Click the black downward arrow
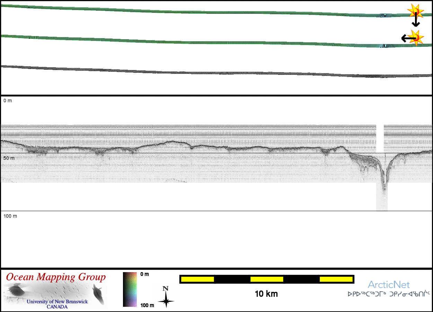Screen dimensions: 433x312 (416, 21)
